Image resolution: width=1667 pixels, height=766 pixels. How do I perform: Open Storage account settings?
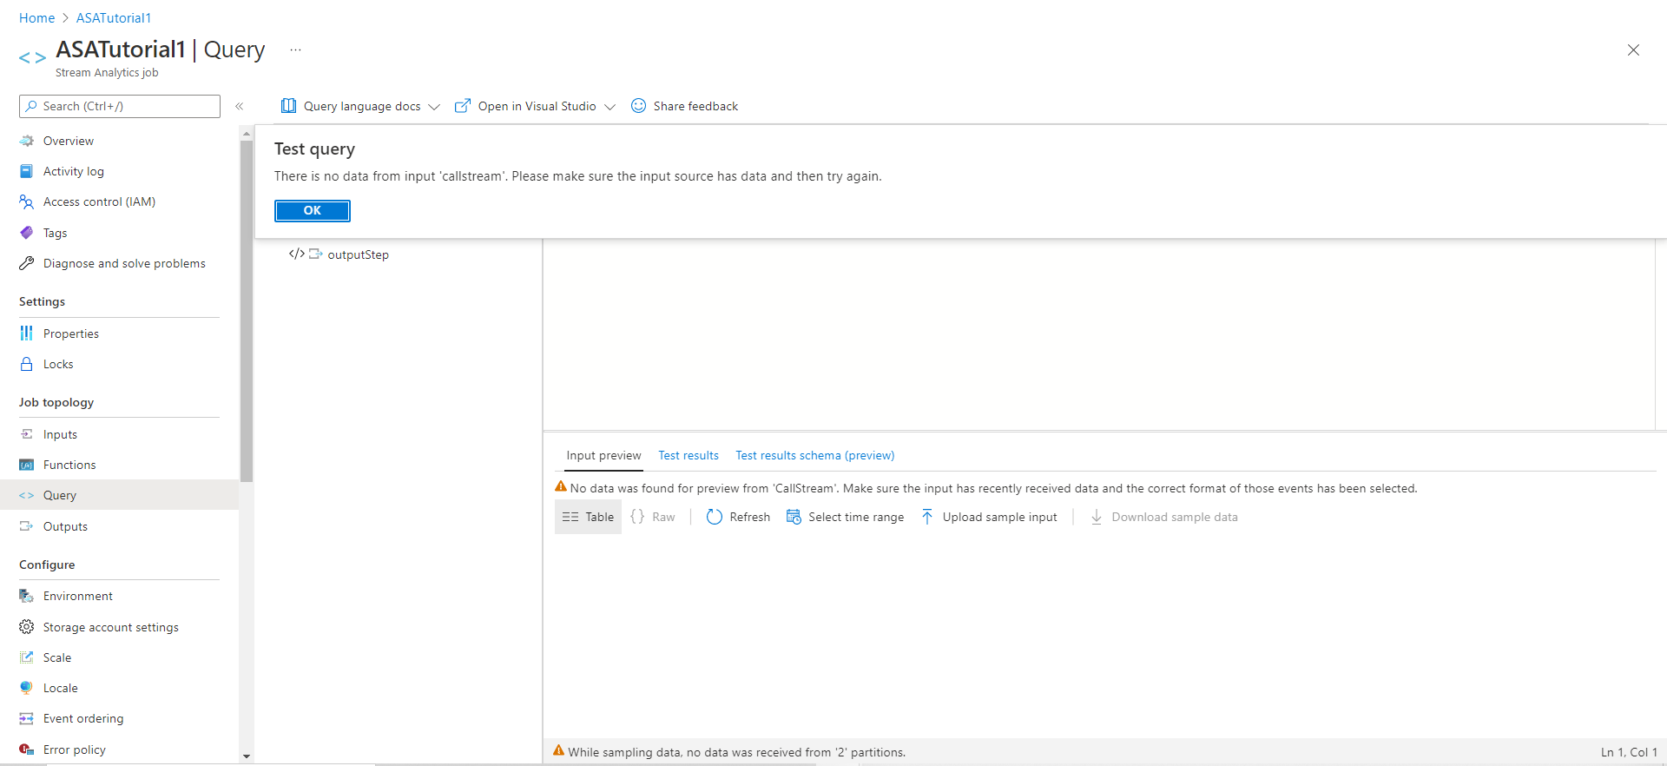click(x=111, y=627)
